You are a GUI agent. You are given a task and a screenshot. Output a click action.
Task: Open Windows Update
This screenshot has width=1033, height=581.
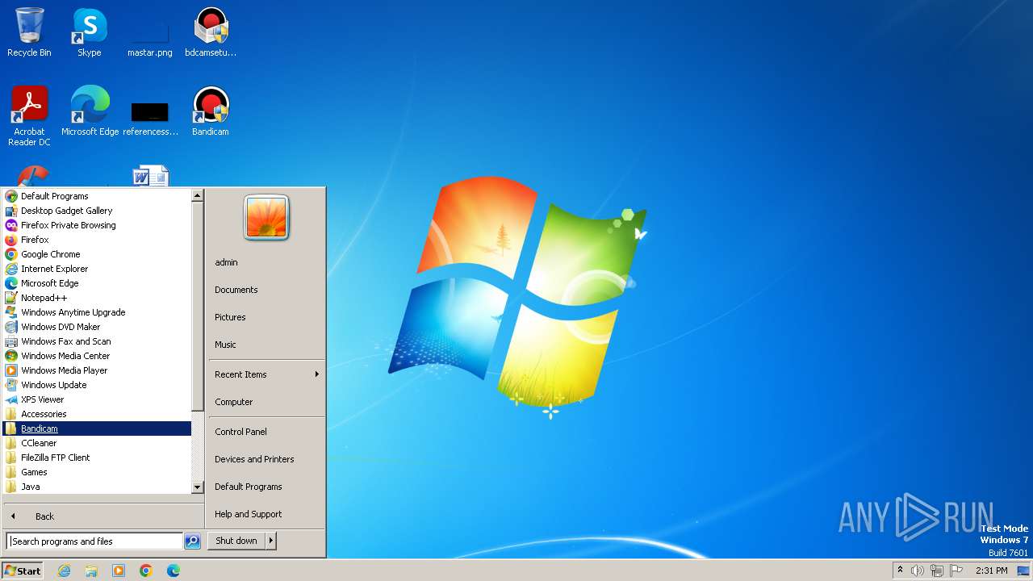97,385
